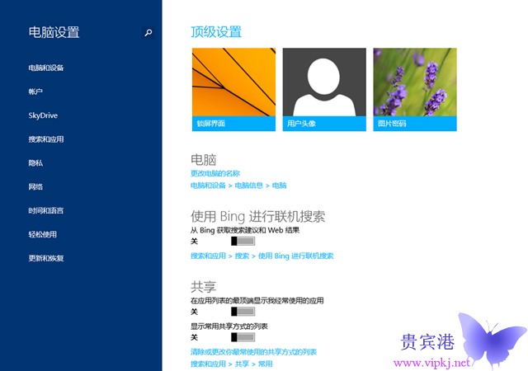Click the 顶级设置 heading
Screen dimensions: 528x371
click(216, 32)
